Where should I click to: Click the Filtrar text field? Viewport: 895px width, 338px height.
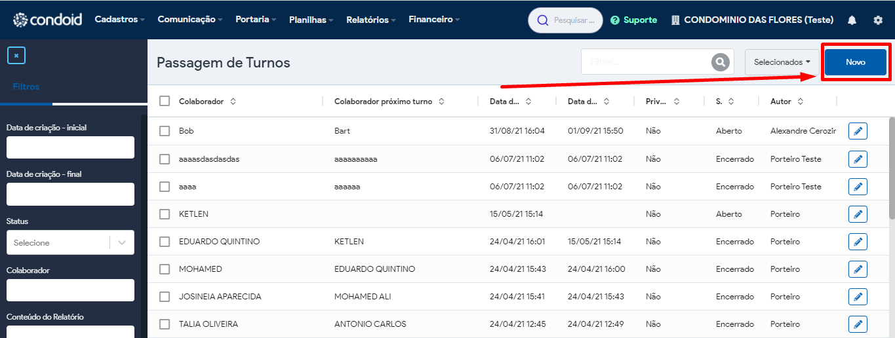pos(646,62)
